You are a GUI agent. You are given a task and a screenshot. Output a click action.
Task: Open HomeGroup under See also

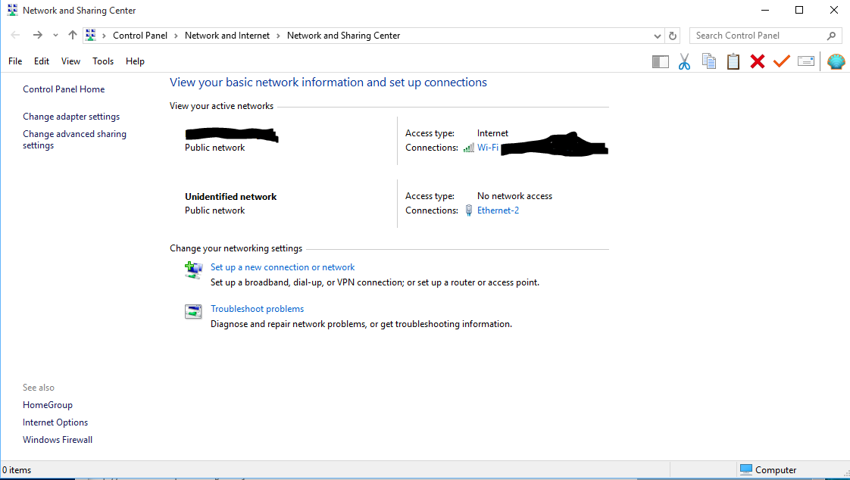coord(48,405)
